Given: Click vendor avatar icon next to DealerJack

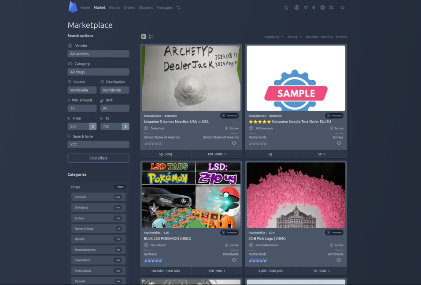Looking at the screenshot, I should 146,128.
